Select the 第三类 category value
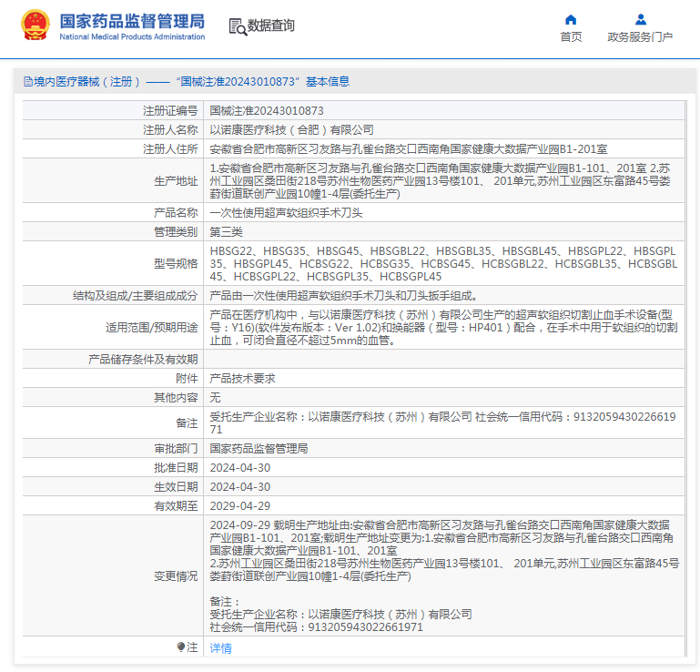Viewport: 700px width, 672px height. point(227,231)
